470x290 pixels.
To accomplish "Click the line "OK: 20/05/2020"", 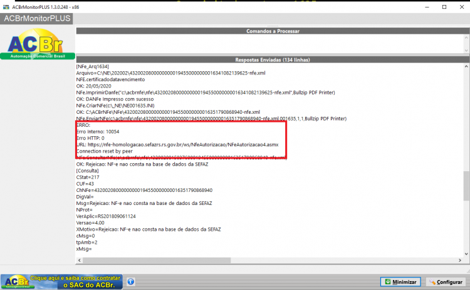I will point(93,86).
